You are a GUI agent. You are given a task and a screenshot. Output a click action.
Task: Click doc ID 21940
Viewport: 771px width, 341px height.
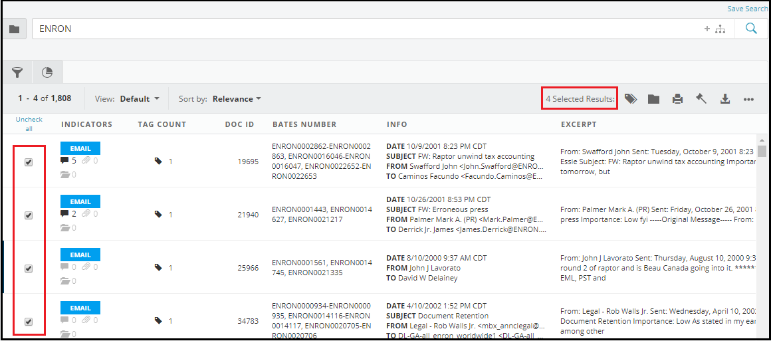coord(249,215)
